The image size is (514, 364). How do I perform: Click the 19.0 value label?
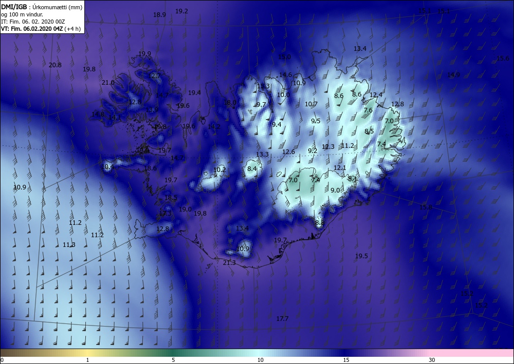click(185, 209)
